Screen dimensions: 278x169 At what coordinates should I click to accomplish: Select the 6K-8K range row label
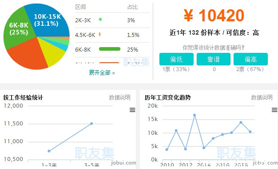83,50
